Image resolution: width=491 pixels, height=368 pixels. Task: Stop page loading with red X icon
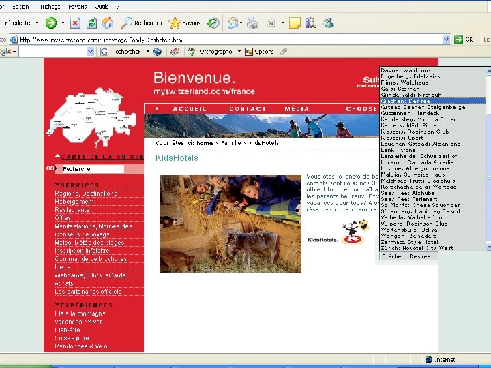click(75, 23)
